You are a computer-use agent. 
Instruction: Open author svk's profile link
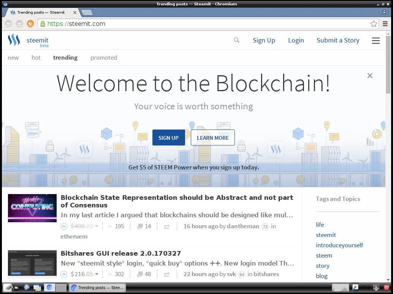(x=231, y=274)
